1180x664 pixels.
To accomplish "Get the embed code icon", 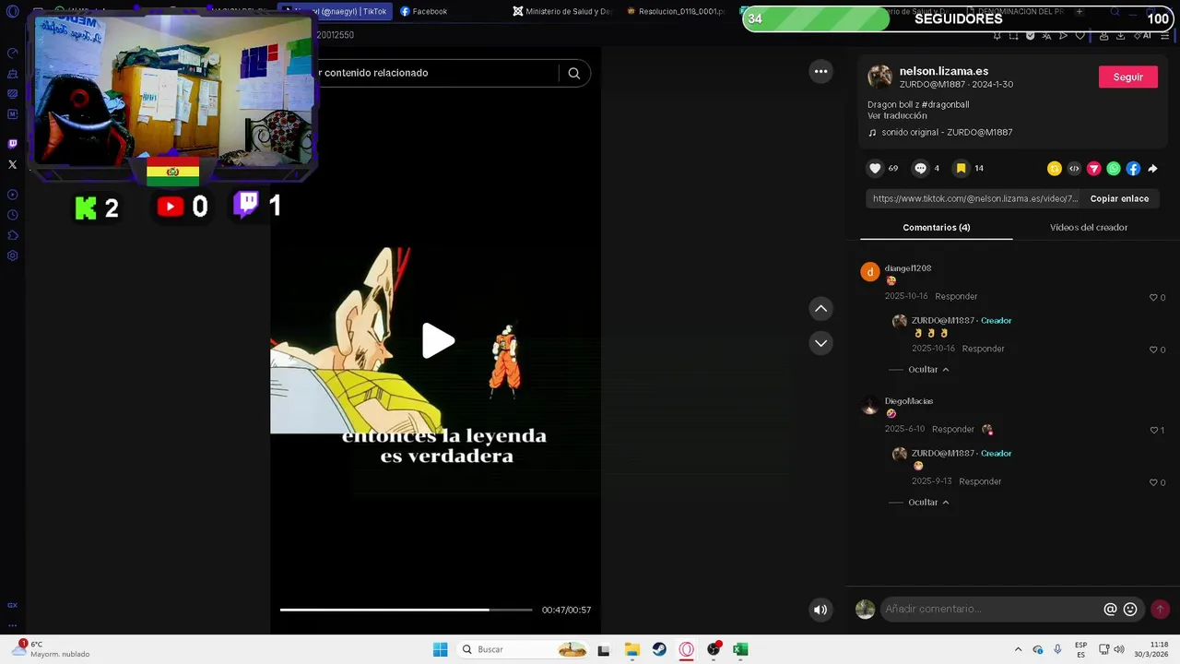I will point(1074,169).
